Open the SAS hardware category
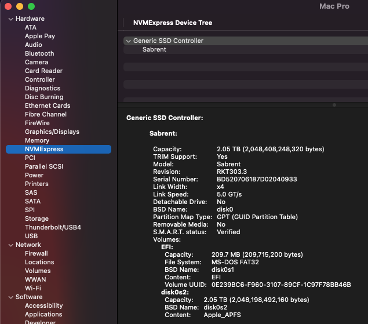Screen dimensions: 368x324 tap(31, 192)
